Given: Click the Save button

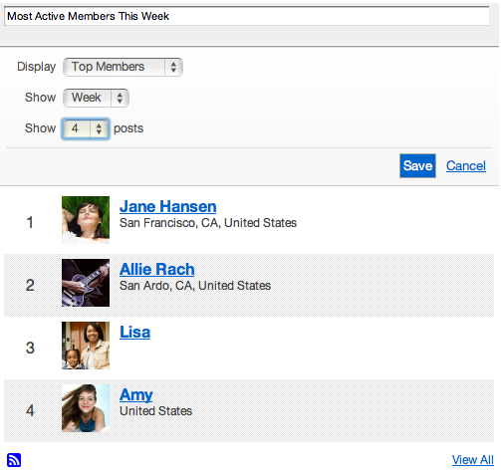Looking at the screenshot, I should coord(417,165).
